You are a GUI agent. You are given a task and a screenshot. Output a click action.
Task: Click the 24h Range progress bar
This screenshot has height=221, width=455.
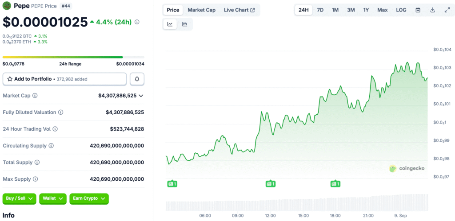coord(73,57)
